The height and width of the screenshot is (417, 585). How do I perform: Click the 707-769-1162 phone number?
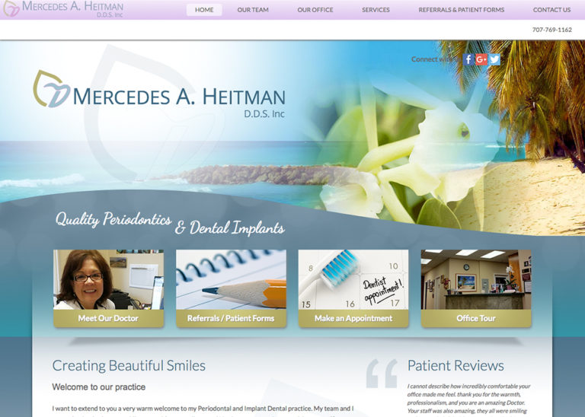(x=551, y=30)
